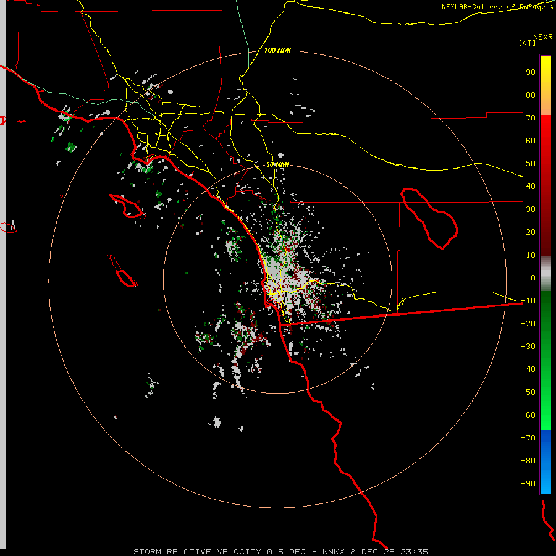Click the positive 80 scale value
This screenshot has height=556, width=556.
click(x=531, y=95)
